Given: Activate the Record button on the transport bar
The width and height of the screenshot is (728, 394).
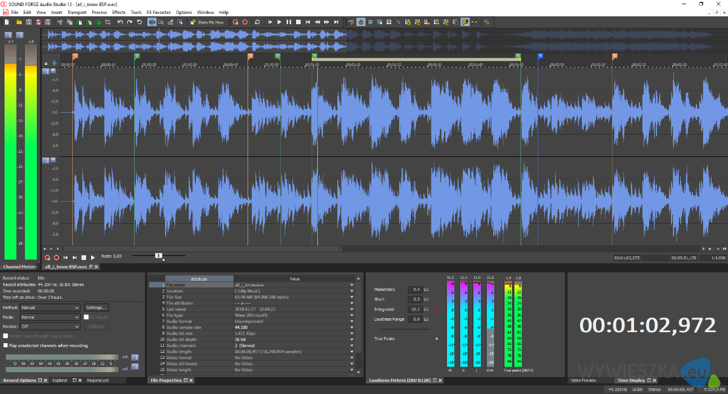Looking at the screenshot, I should click(245, 22).
